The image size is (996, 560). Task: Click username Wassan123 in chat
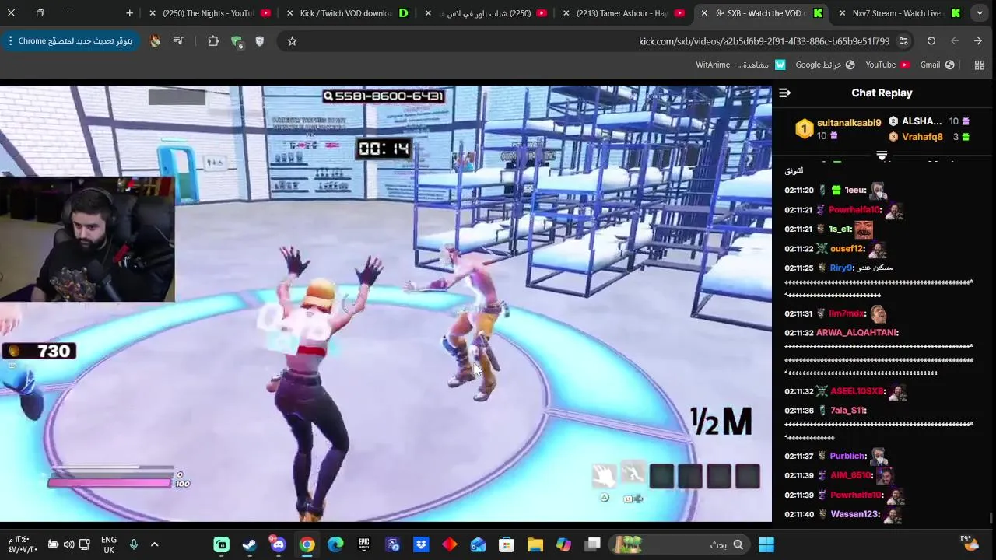click(x=854, y=514)
